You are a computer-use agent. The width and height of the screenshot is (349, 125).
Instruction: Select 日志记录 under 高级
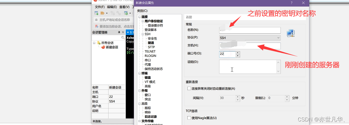(x=151, y=116)
